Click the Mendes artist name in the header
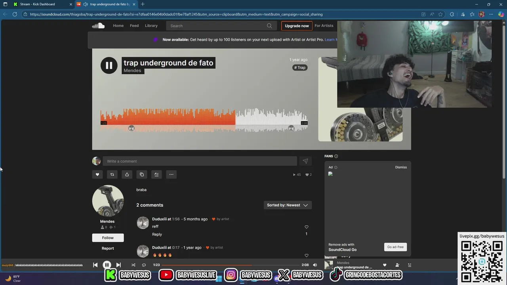507x285 pixels. (132, 70)
